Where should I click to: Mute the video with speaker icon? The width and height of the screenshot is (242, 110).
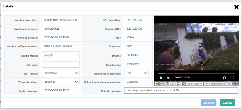(168, 78)
